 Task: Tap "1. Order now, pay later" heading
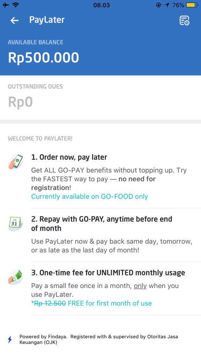[x=69, y=157]
